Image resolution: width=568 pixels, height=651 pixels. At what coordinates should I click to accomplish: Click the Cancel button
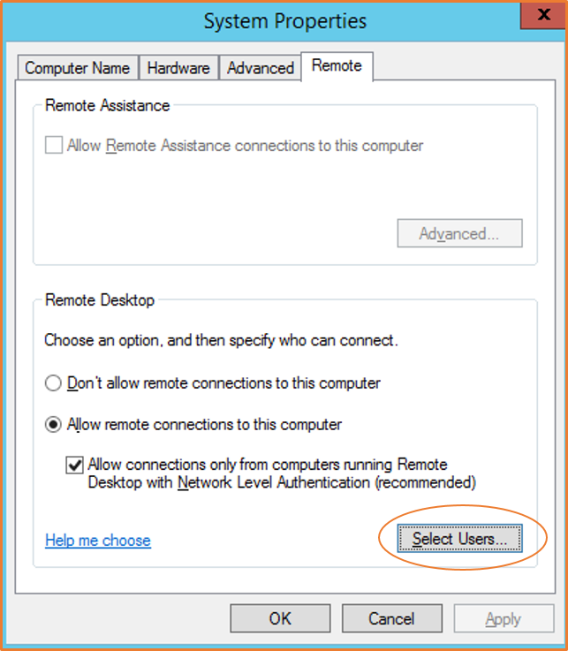pos(391,618)
